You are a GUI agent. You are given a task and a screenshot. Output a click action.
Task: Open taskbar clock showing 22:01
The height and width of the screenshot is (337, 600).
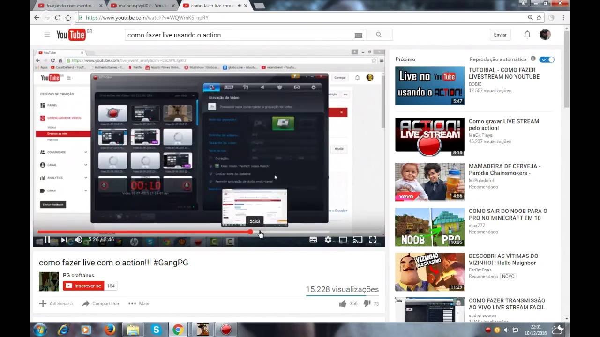pyautogui.click(x=536, y=330)
